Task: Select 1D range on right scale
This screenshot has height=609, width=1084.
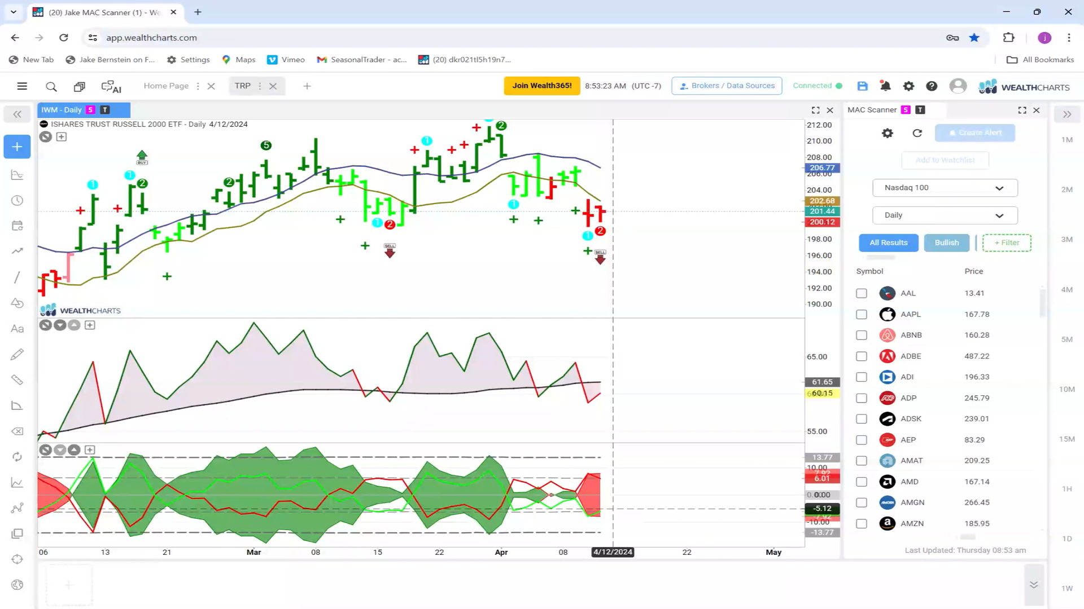Action: click(x=1067, y=539)
